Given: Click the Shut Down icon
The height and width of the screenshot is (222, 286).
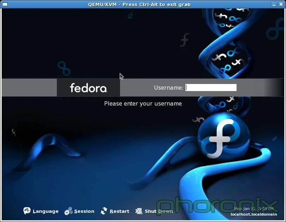Looking at the screenshot, I should [139, 211].
